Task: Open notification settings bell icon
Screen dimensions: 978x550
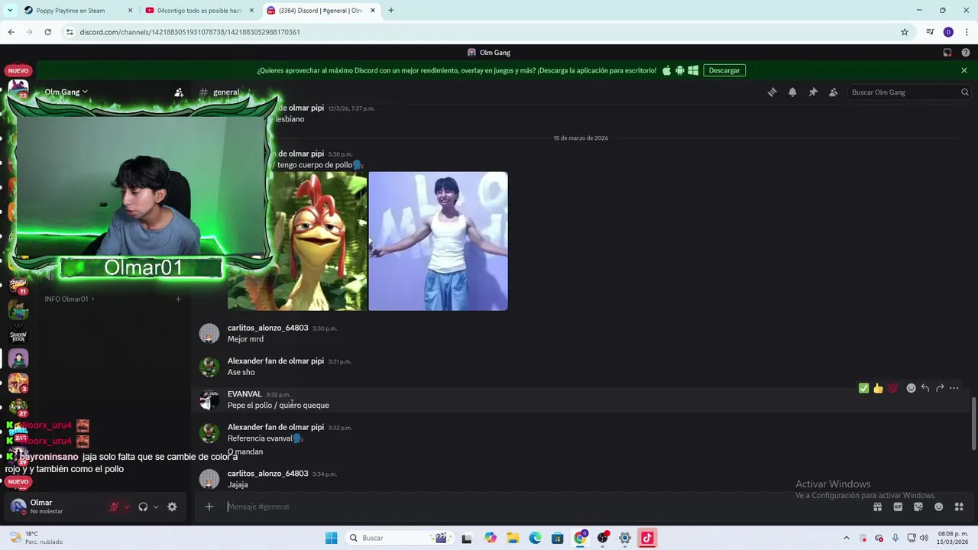Action: [792, 92]
